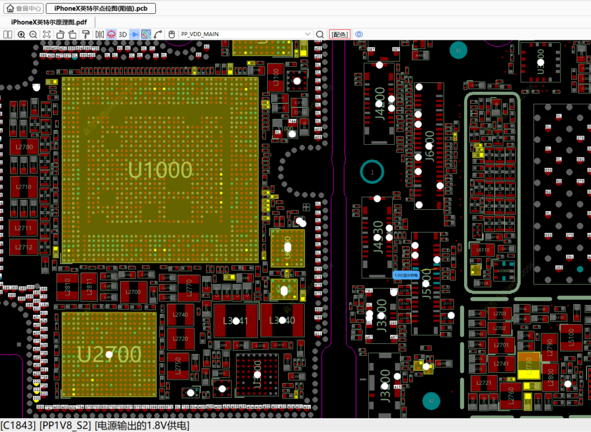591x432 pixels.
Task: Click the C1843 PP1V8_S2 status bar text
Action: click(95, 425)
